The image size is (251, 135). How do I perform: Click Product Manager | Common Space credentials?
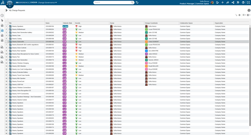click(x=194, y=3)
